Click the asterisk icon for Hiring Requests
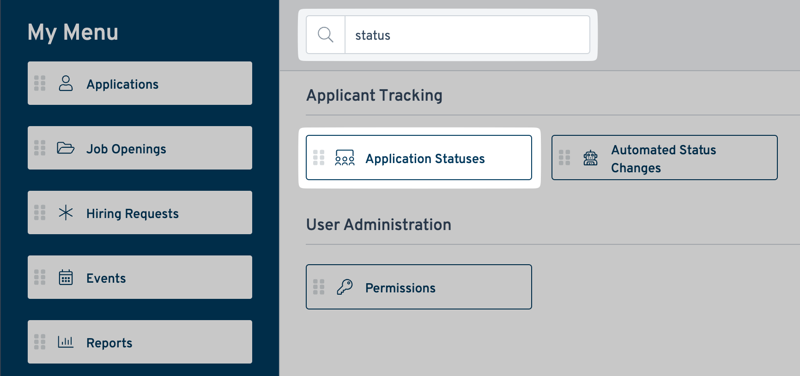The width and height of the screenshot is (800, 376). (66, 213)
